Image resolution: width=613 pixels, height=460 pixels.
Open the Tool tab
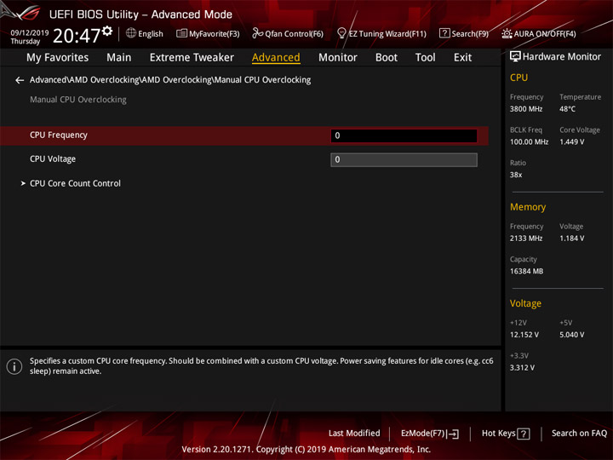(x=426, y=58)
